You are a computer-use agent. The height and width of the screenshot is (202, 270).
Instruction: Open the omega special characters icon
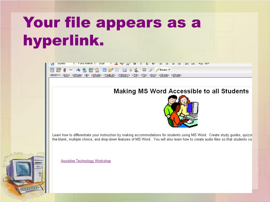pos(131,70)
